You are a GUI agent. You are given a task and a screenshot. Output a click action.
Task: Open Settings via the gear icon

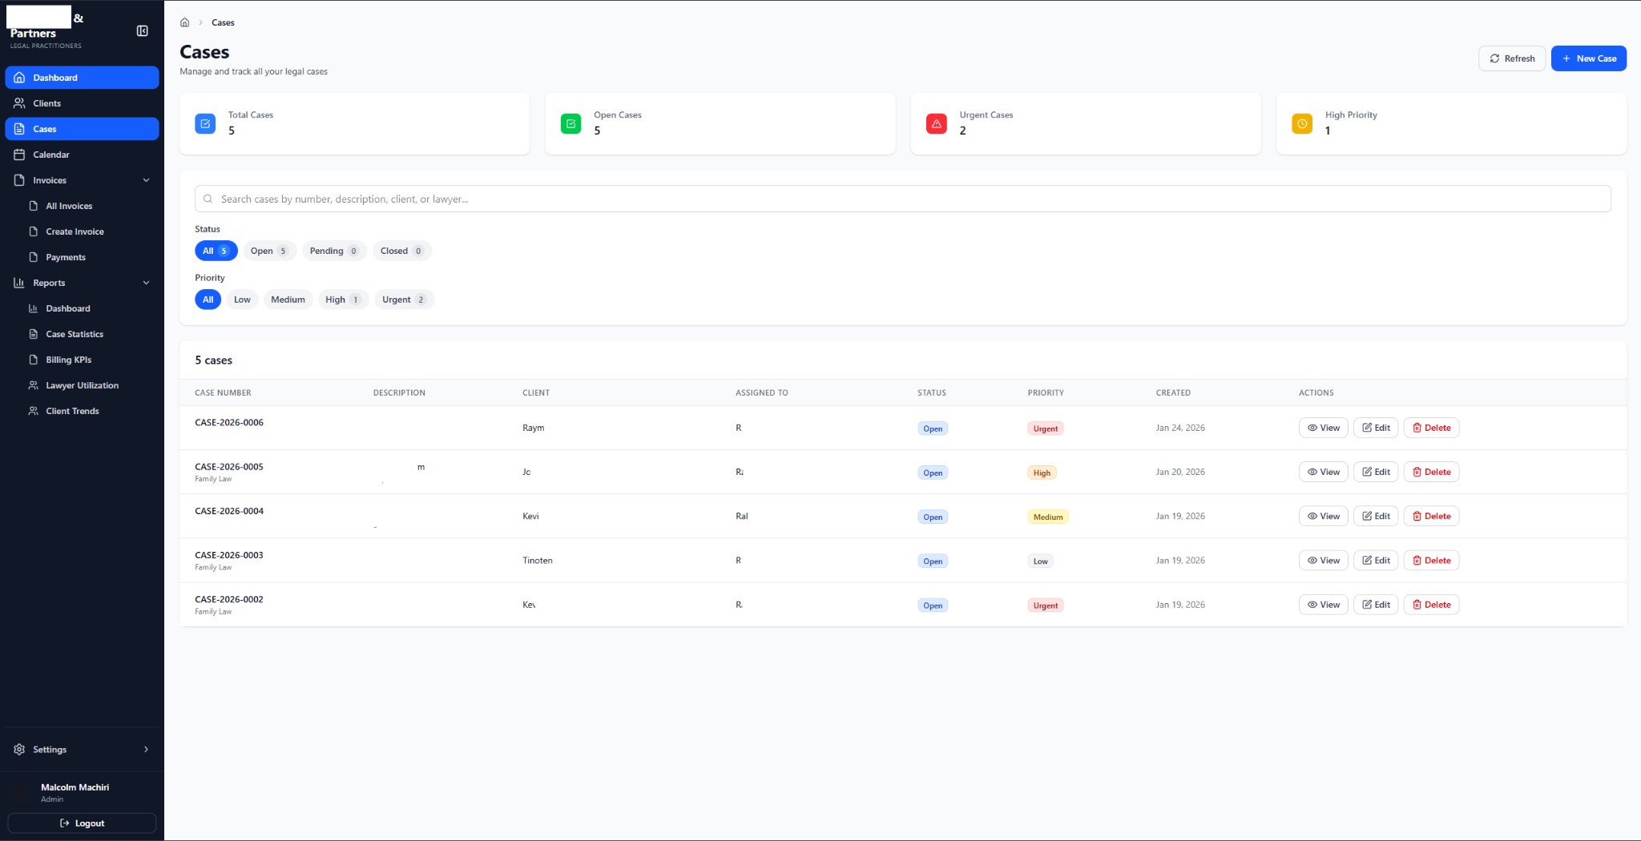click(x=19, y=749)
